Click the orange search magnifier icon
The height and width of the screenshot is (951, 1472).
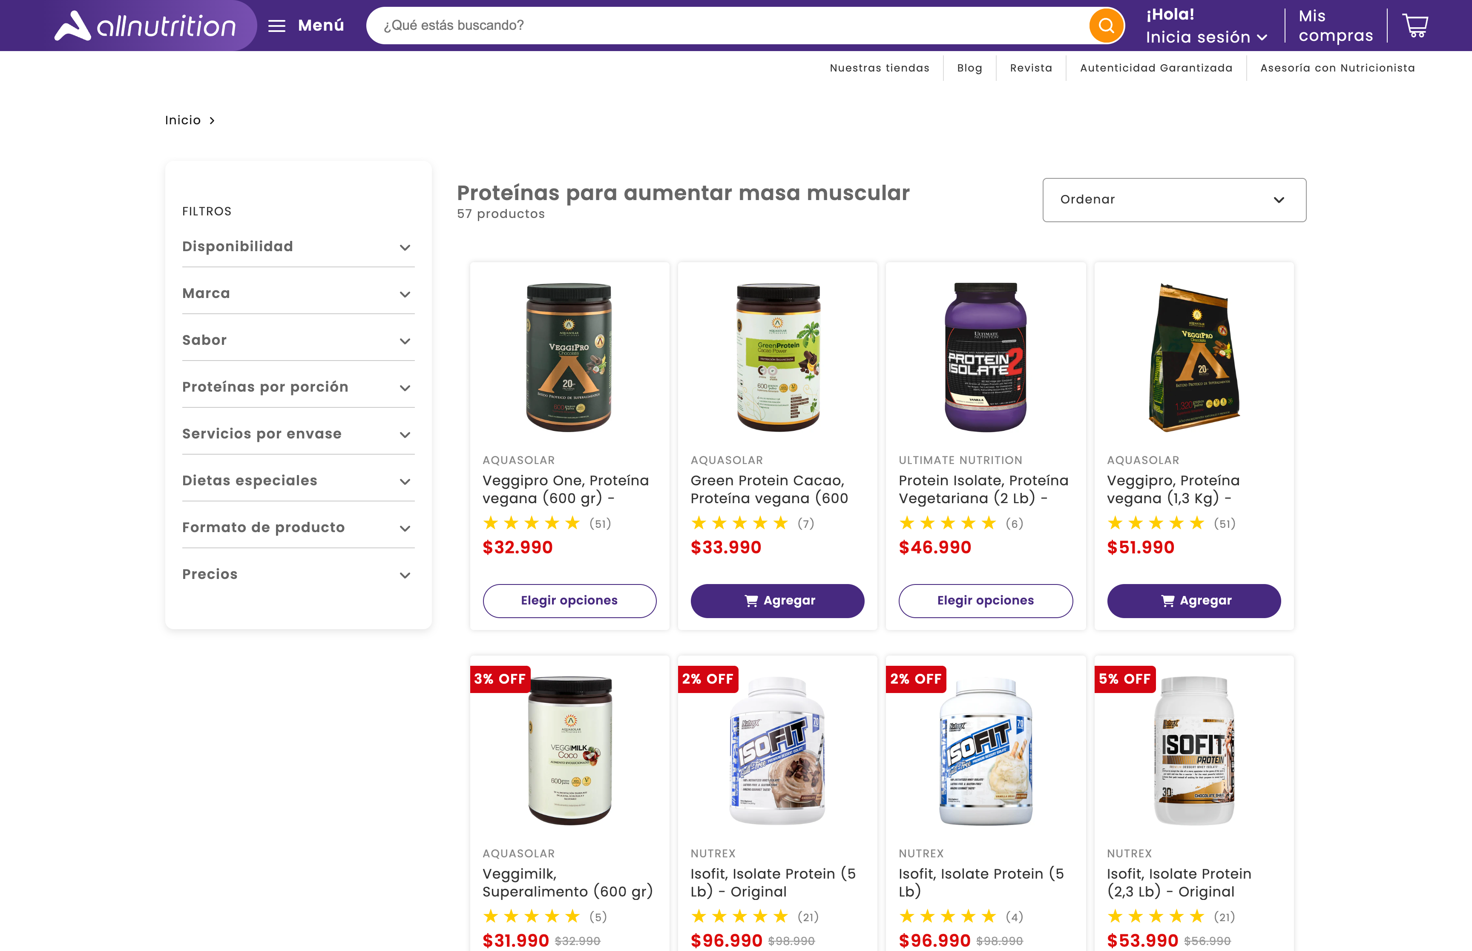pos(1106,25)
